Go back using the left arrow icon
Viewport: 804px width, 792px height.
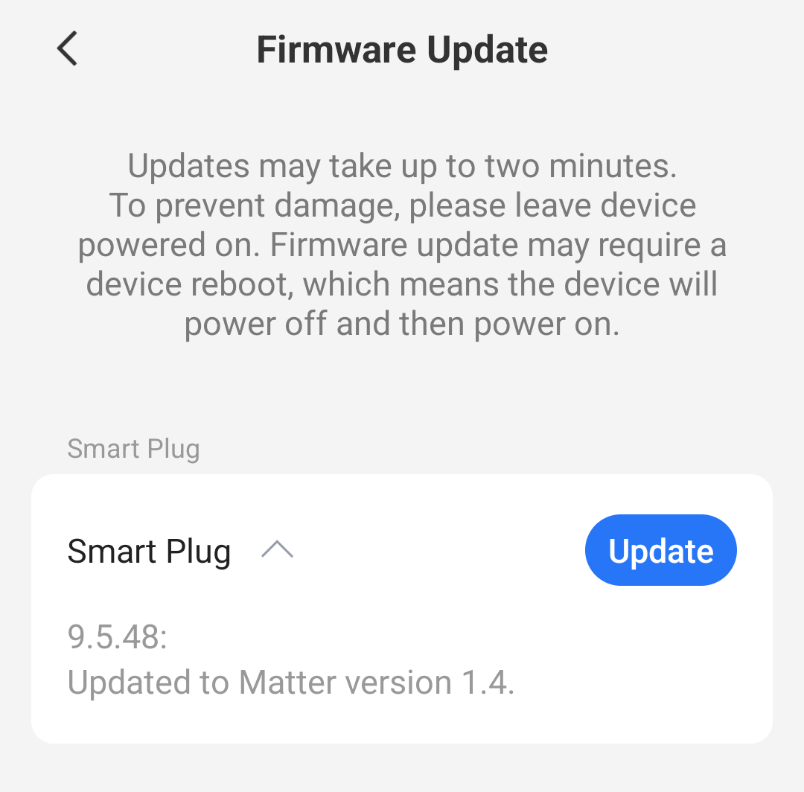[x=67, y=48]
